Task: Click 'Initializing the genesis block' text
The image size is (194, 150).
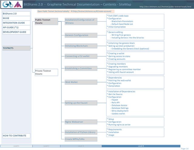Action: click(x=122, y=43)
